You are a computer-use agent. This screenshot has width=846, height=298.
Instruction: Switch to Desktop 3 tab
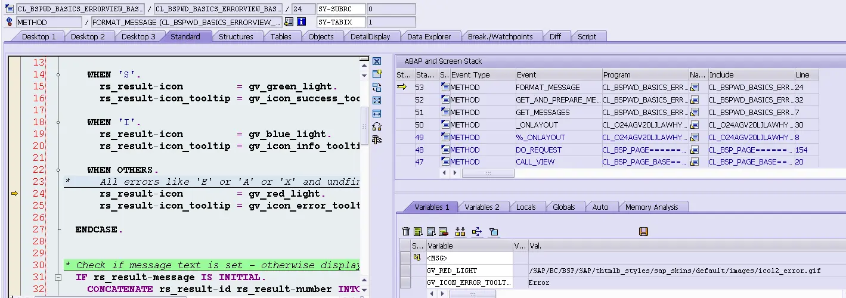(138, 36)
